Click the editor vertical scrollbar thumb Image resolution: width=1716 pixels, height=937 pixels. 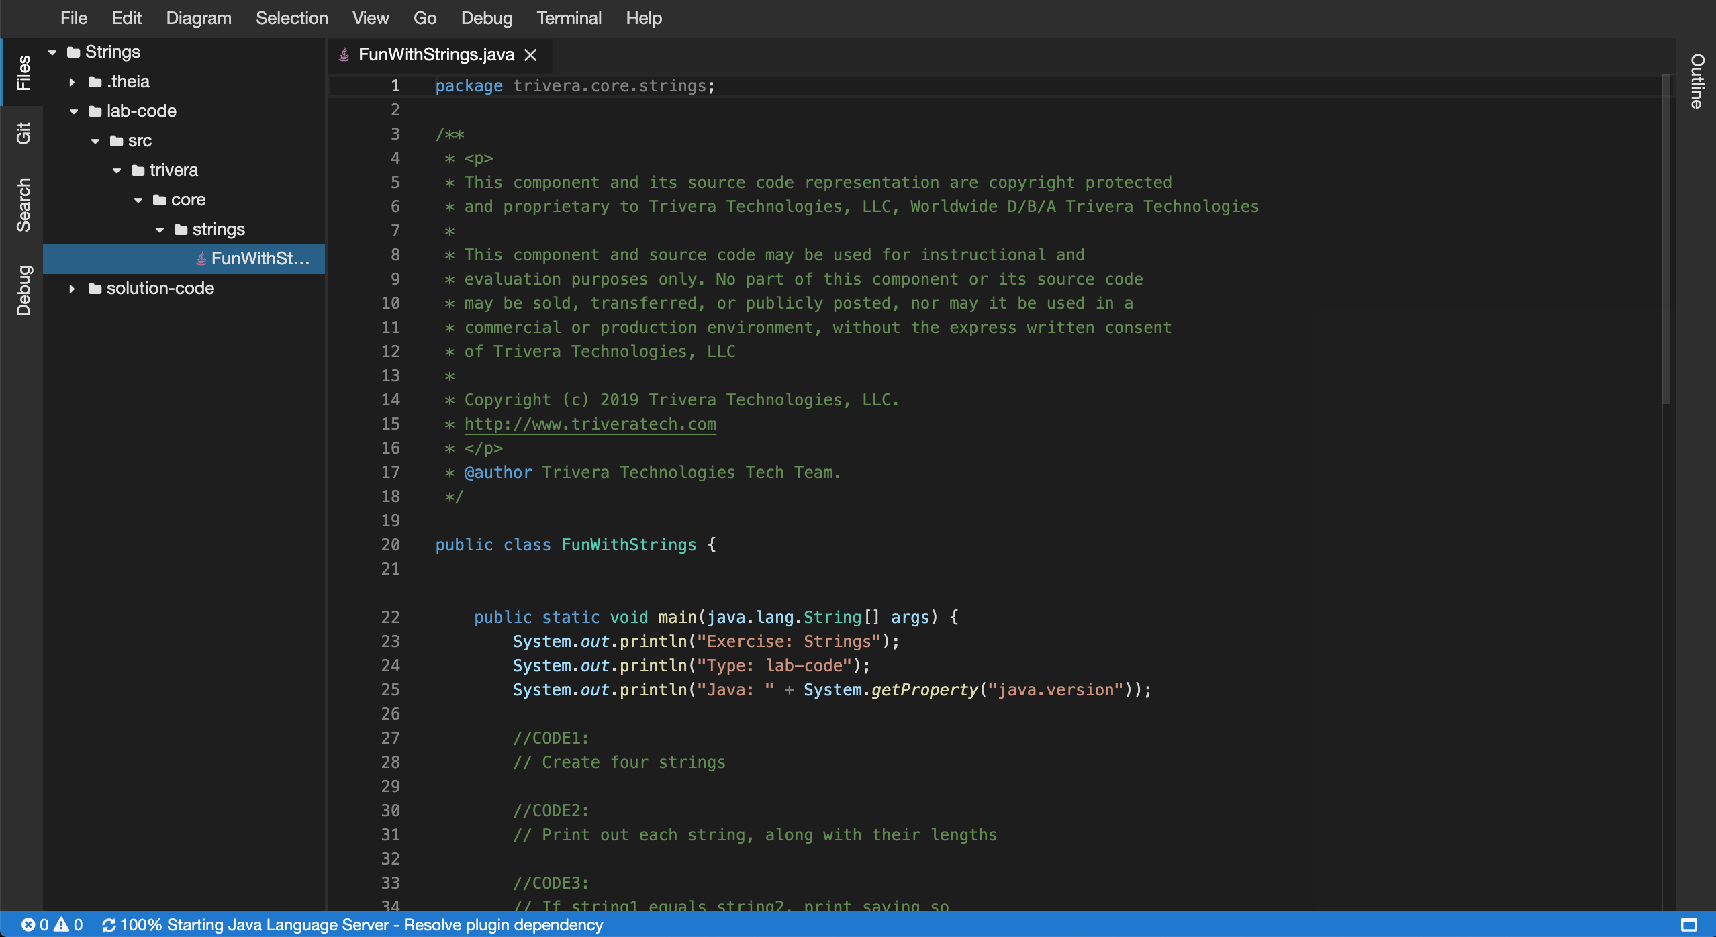1666,238
